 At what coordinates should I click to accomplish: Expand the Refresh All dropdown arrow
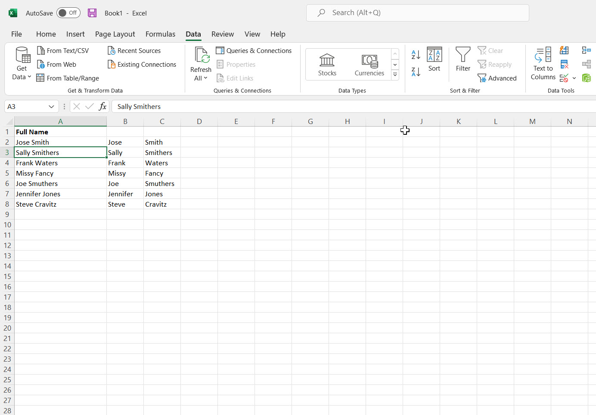(205, 78)
